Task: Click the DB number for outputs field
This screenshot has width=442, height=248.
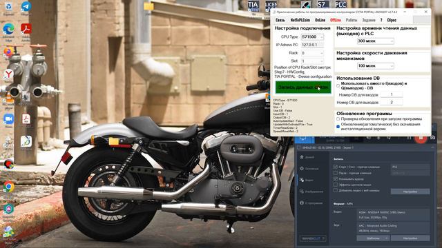Action: [392, 103]
